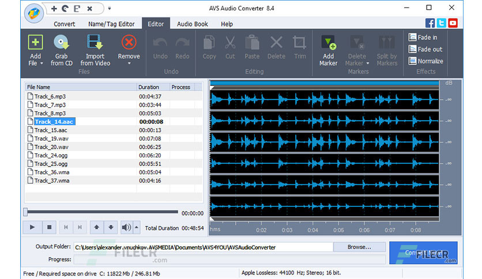Click the Copy tool icon

pos(209,43)
